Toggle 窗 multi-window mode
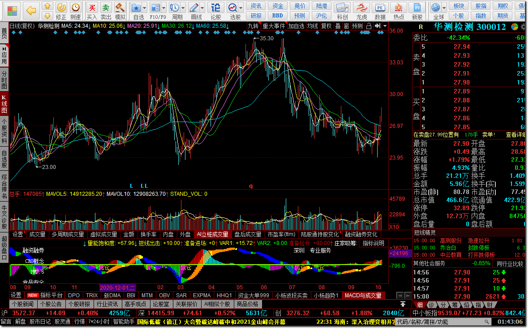Screen dimensions: 529x329 (x=347, y=26)
